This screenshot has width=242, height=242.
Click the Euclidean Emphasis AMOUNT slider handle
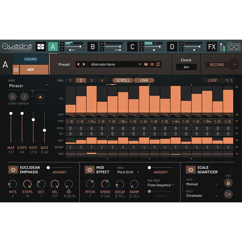click(x=48, y=168)
